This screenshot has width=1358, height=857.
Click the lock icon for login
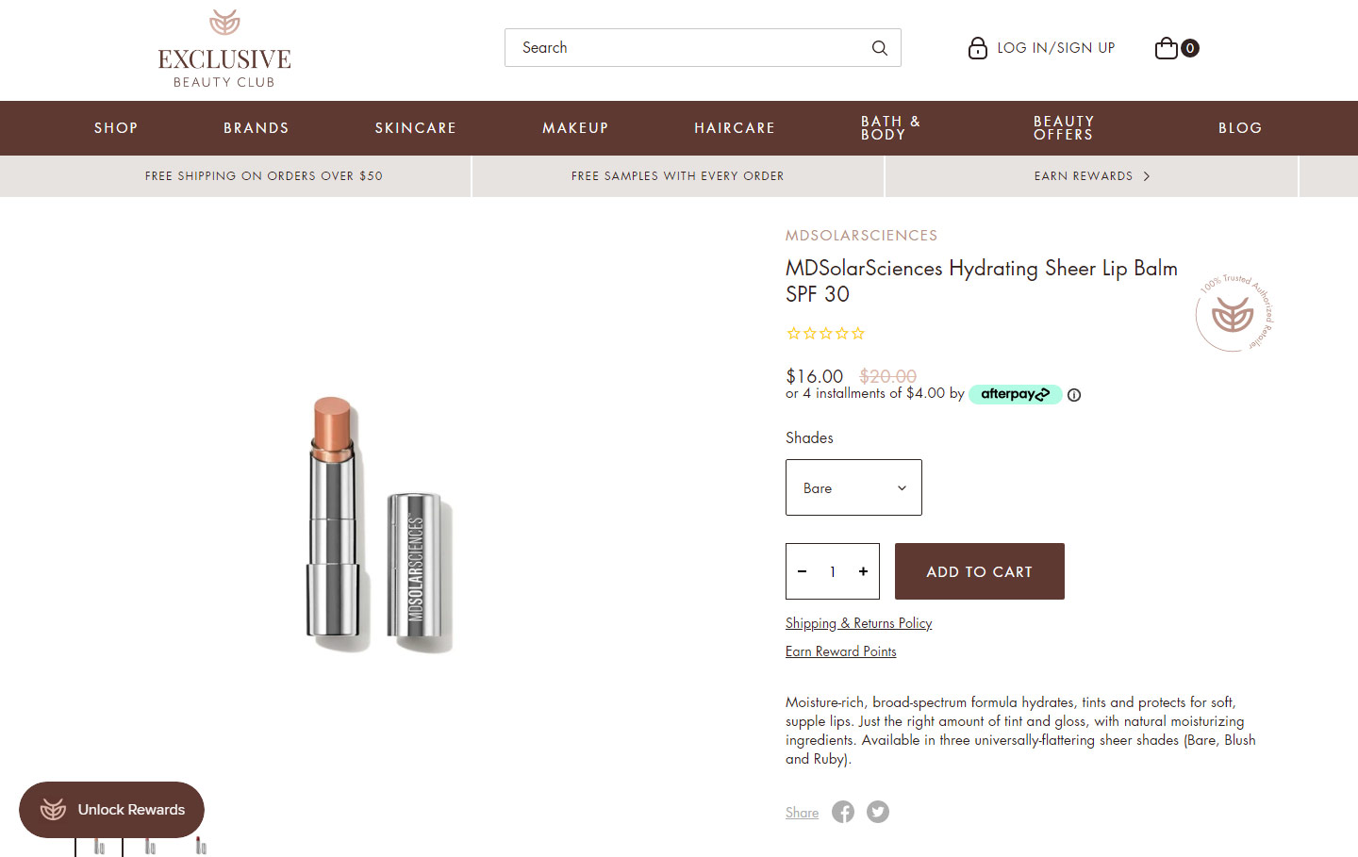[977, 48]
